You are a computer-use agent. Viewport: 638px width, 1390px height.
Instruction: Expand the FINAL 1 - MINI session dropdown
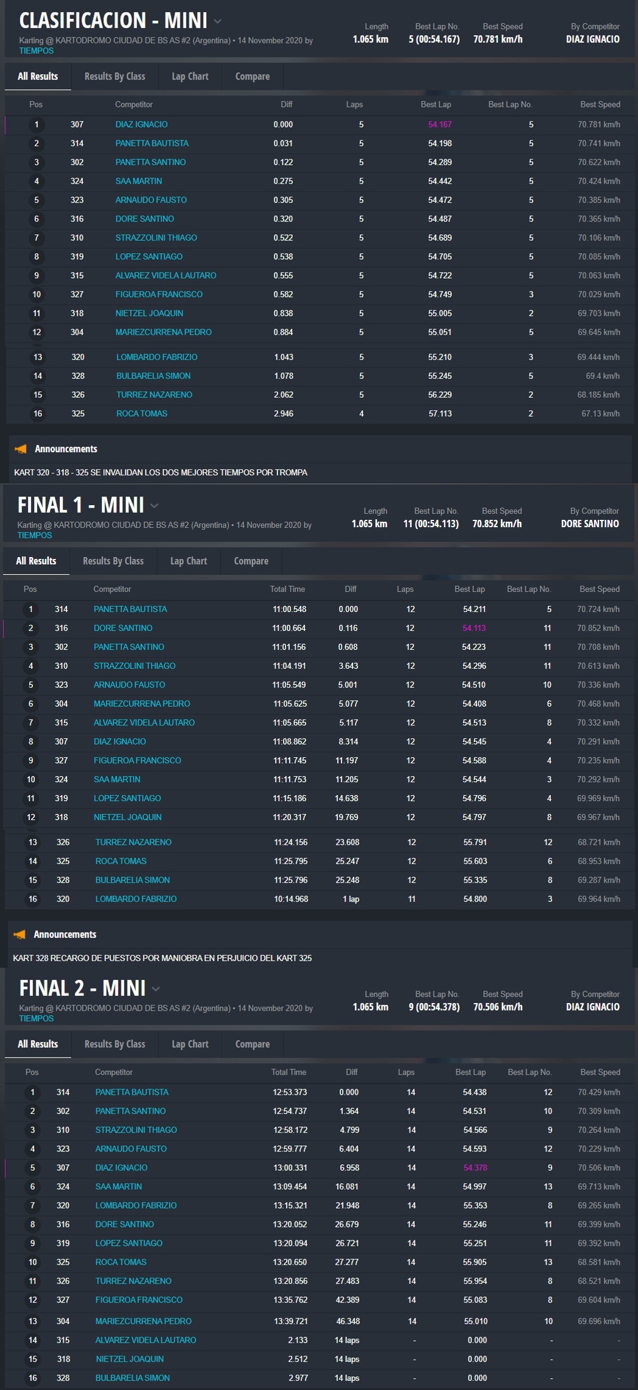coord(154,506)
